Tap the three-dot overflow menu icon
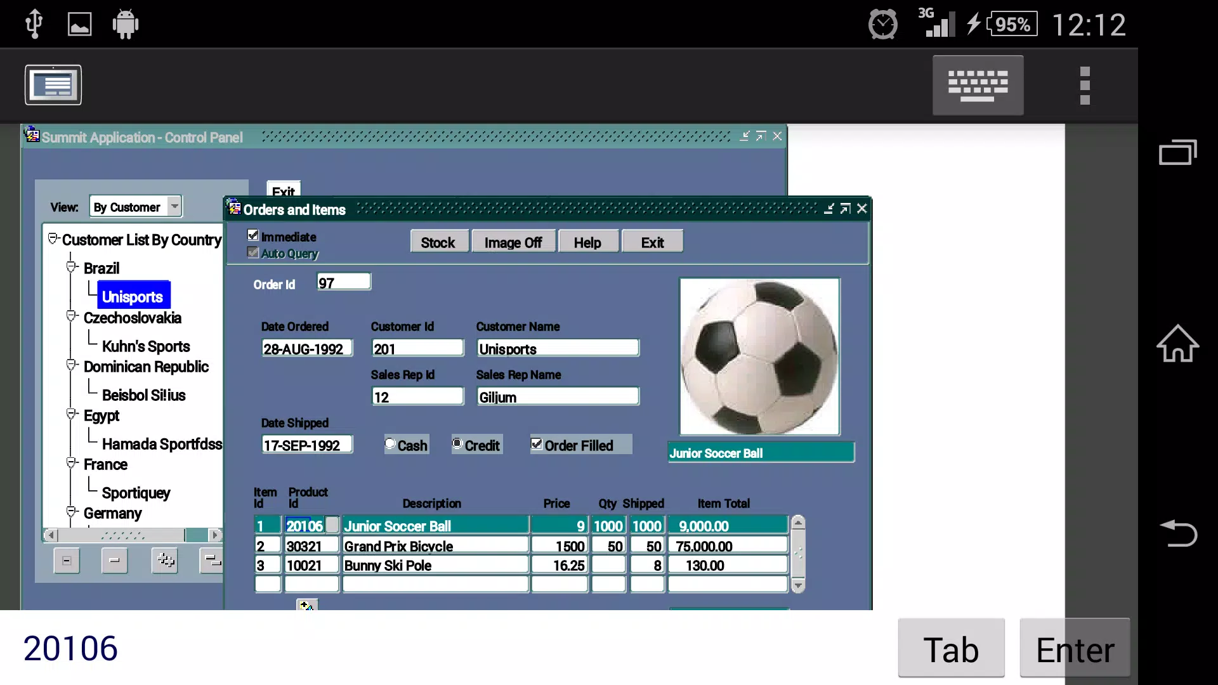Screen dimensions: 1218x685 point(1085,85)
